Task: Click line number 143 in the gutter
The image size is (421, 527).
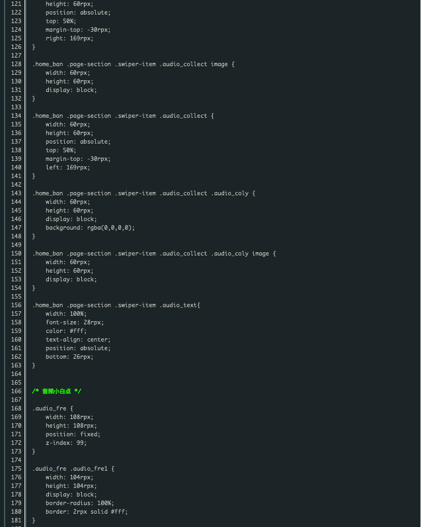Action: [x=16, y=193]
